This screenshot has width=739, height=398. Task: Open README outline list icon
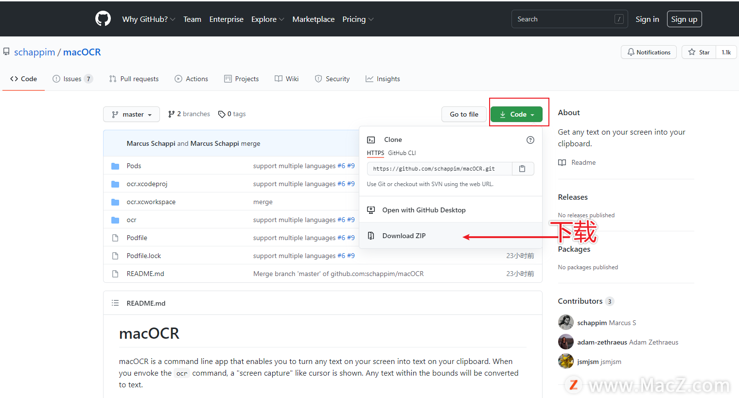click(x=115, y=303)
